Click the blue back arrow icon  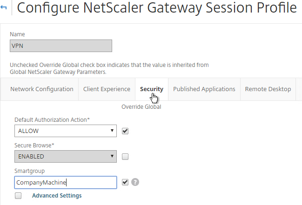(3, 7)
